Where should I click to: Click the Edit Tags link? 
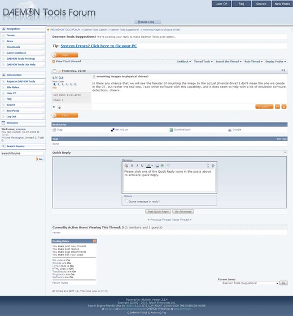tap(282, 139)
